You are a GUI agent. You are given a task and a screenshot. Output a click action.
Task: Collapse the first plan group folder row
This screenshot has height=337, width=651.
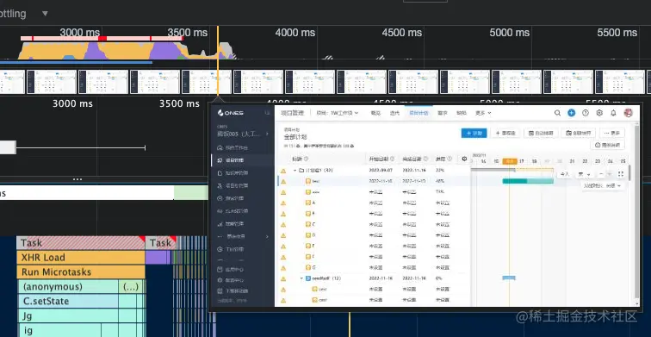295,171
